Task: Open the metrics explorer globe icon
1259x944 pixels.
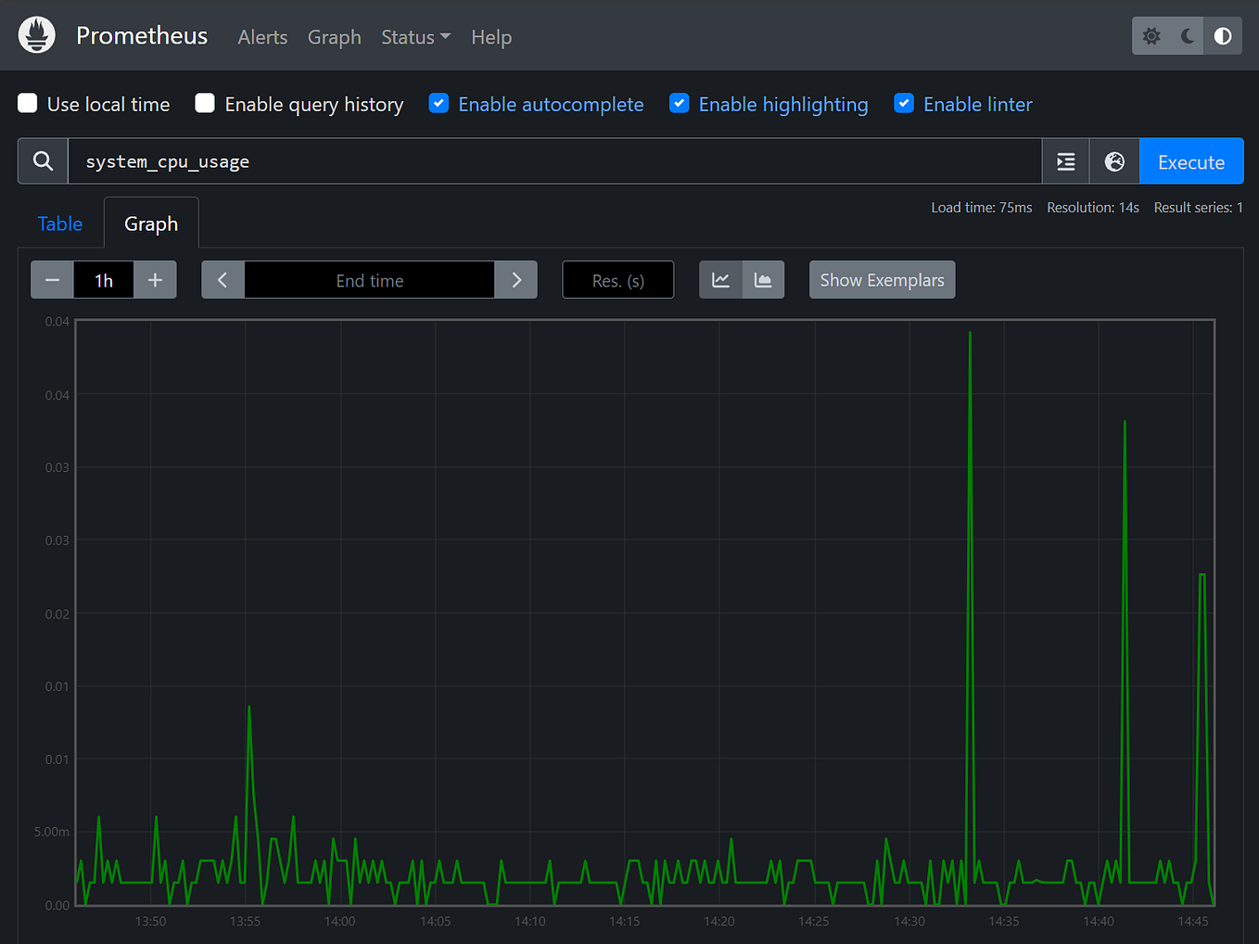Action: 1114,160
